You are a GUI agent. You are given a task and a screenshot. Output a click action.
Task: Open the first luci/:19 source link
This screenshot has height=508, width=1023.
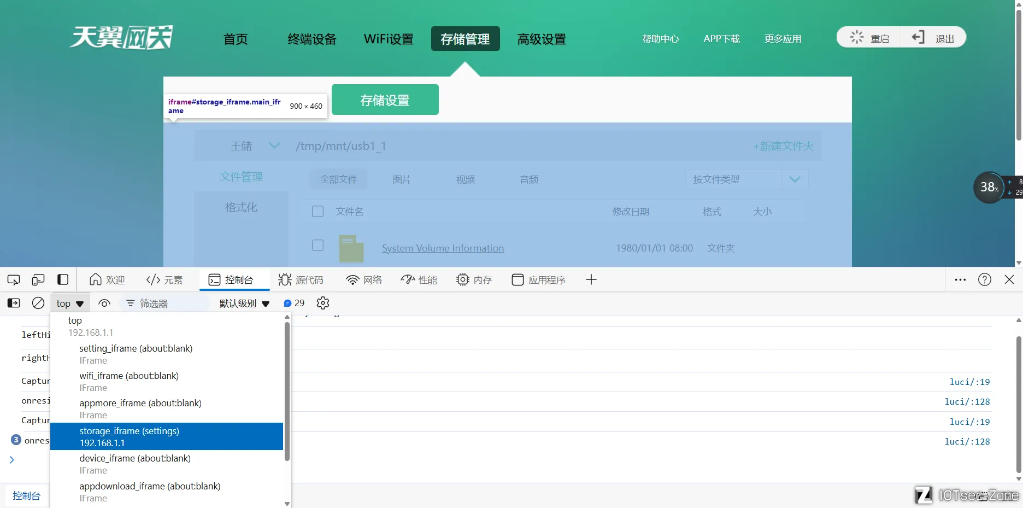tap(969, 382)
